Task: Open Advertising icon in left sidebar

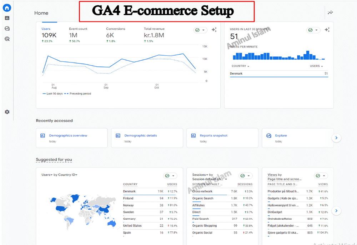Action: (7, 39)
